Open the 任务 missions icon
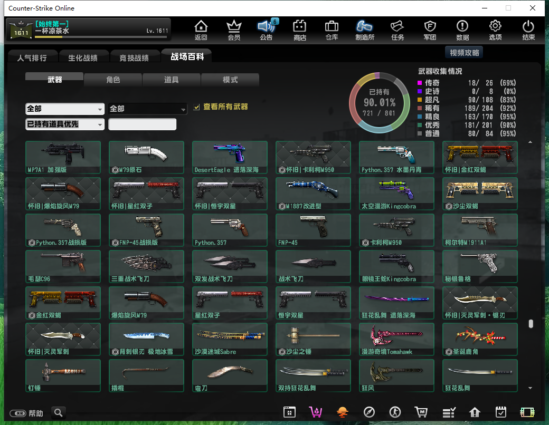The image size is (549, 425). (x=397, y=30)
